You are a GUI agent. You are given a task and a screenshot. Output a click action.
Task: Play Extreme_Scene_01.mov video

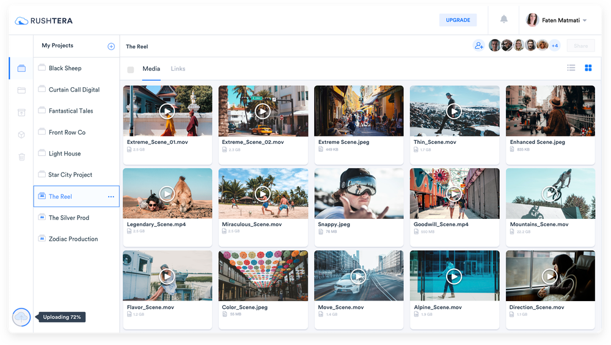167,111
